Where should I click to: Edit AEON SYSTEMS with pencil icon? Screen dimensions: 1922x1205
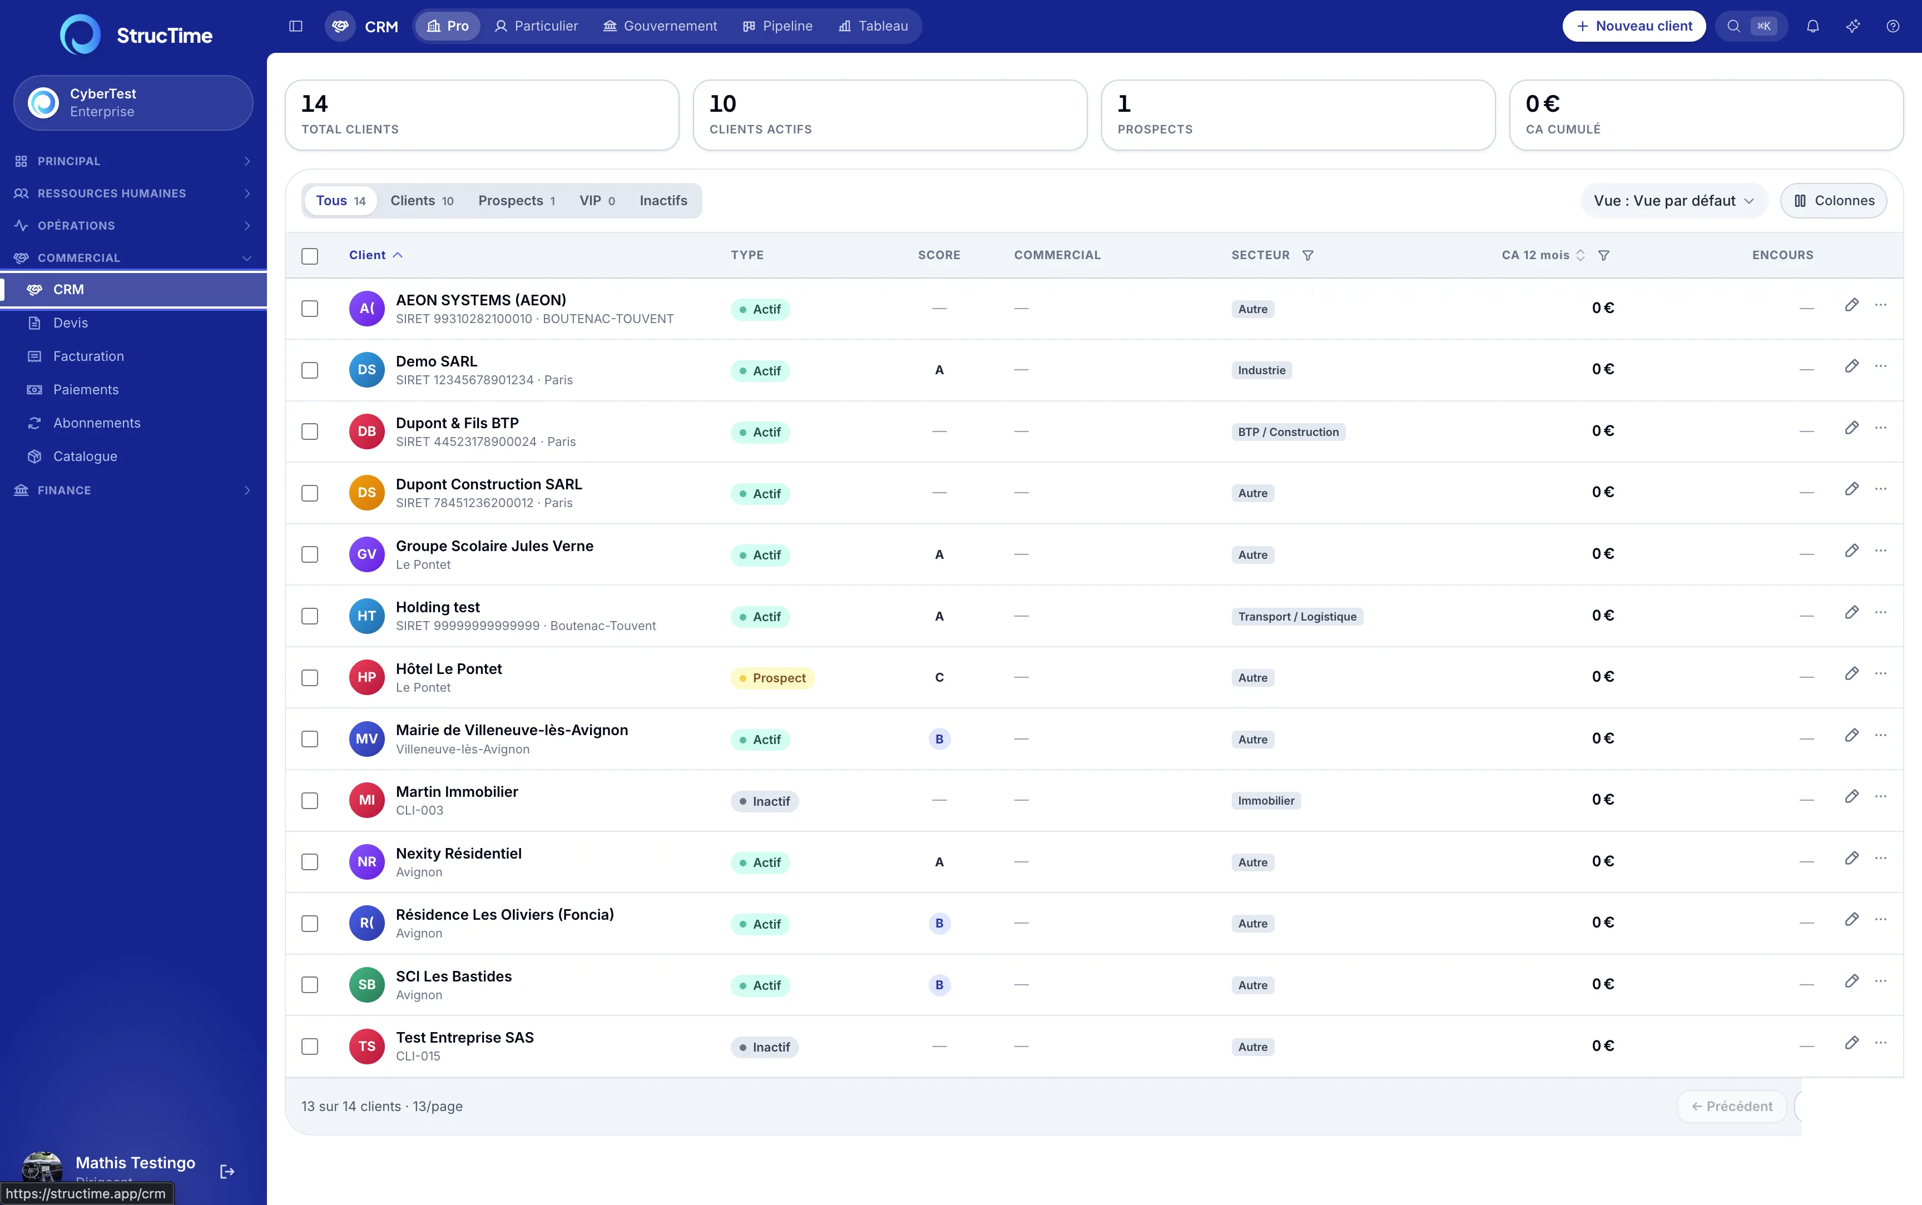1852,304
